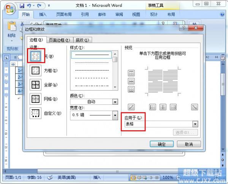The width and height of the screenshot is (228, 184).
Task: Open the 设计 table tools tab
Action: [154, 14]
